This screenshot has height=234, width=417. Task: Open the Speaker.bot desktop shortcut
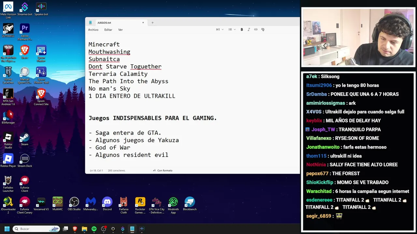pos(41,9)
